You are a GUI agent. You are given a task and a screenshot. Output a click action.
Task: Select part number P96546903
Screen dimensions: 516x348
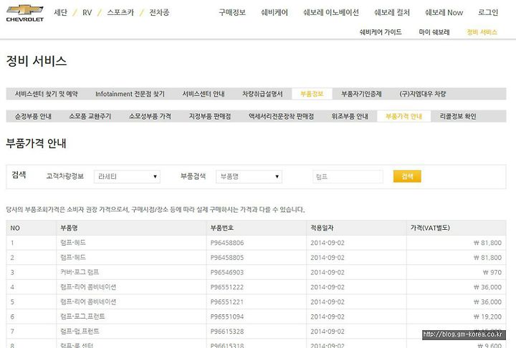(x=227, y=272)
